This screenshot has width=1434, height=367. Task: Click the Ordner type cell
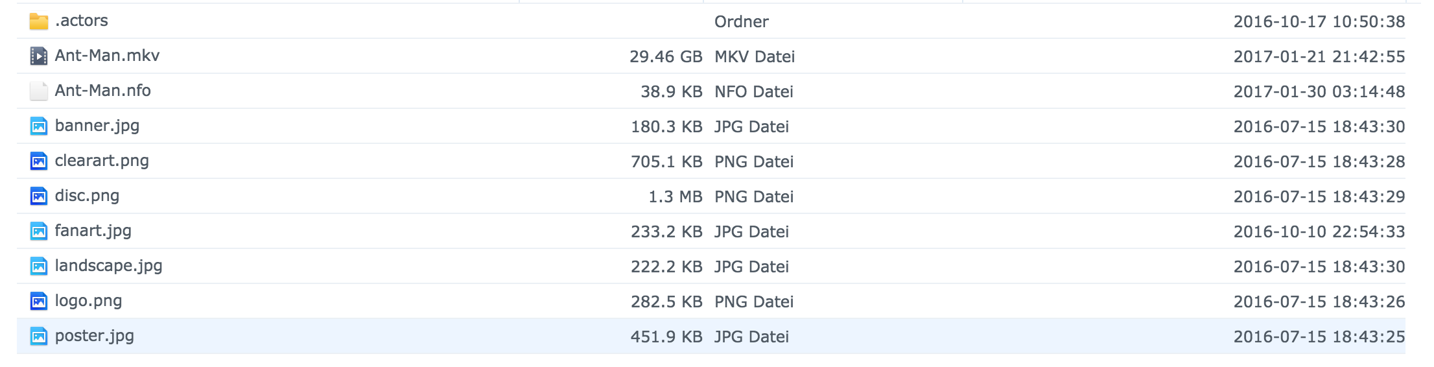click(742, 22)
